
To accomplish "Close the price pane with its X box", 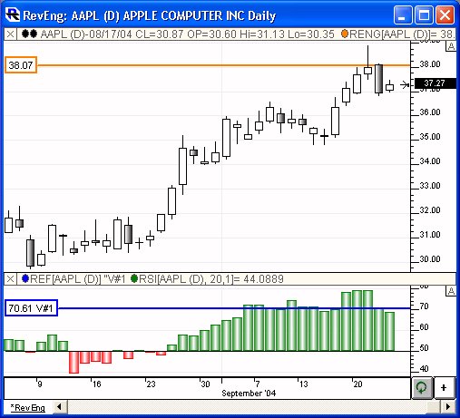I will (10, 34).
